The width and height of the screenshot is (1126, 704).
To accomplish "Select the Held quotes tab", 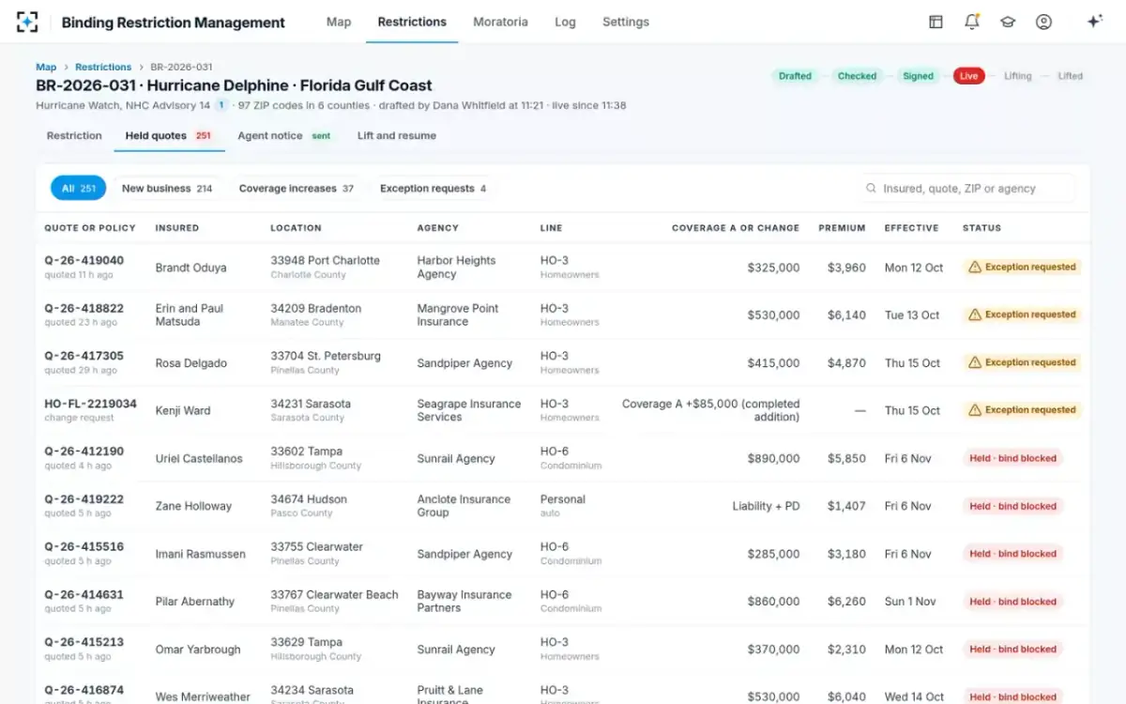I will [x=169, y=136].
